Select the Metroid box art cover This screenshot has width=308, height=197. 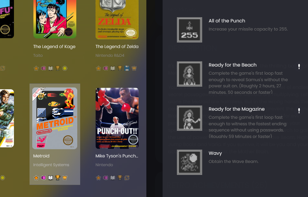tap(55, 118)
